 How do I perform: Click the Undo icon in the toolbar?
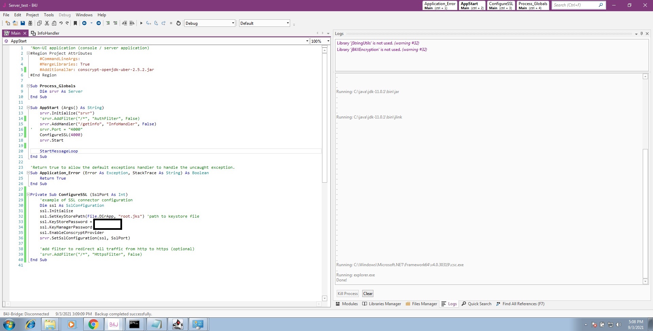click(x=61, y=23)
